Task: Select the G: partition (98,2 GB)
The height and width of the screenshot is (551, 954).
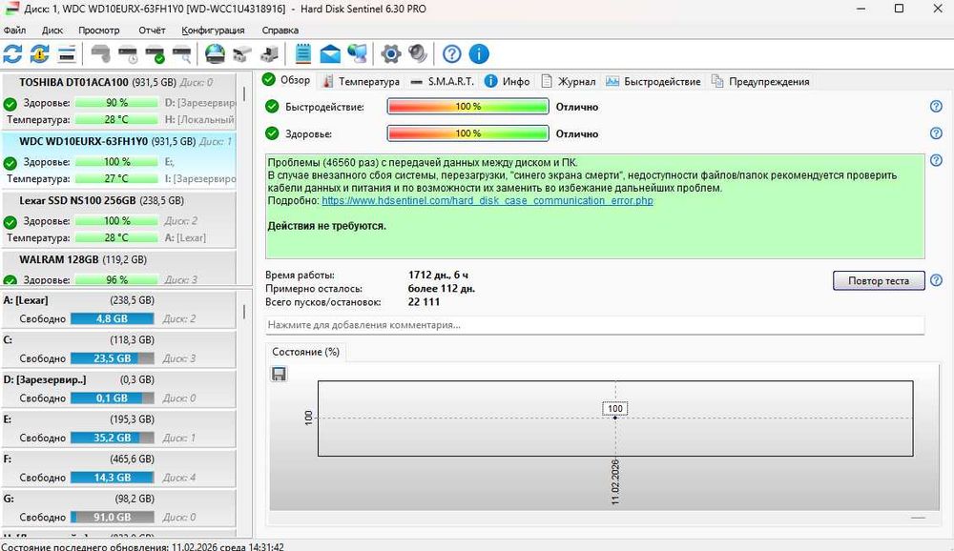Action: pyautogui.click(x=119, y=508)
